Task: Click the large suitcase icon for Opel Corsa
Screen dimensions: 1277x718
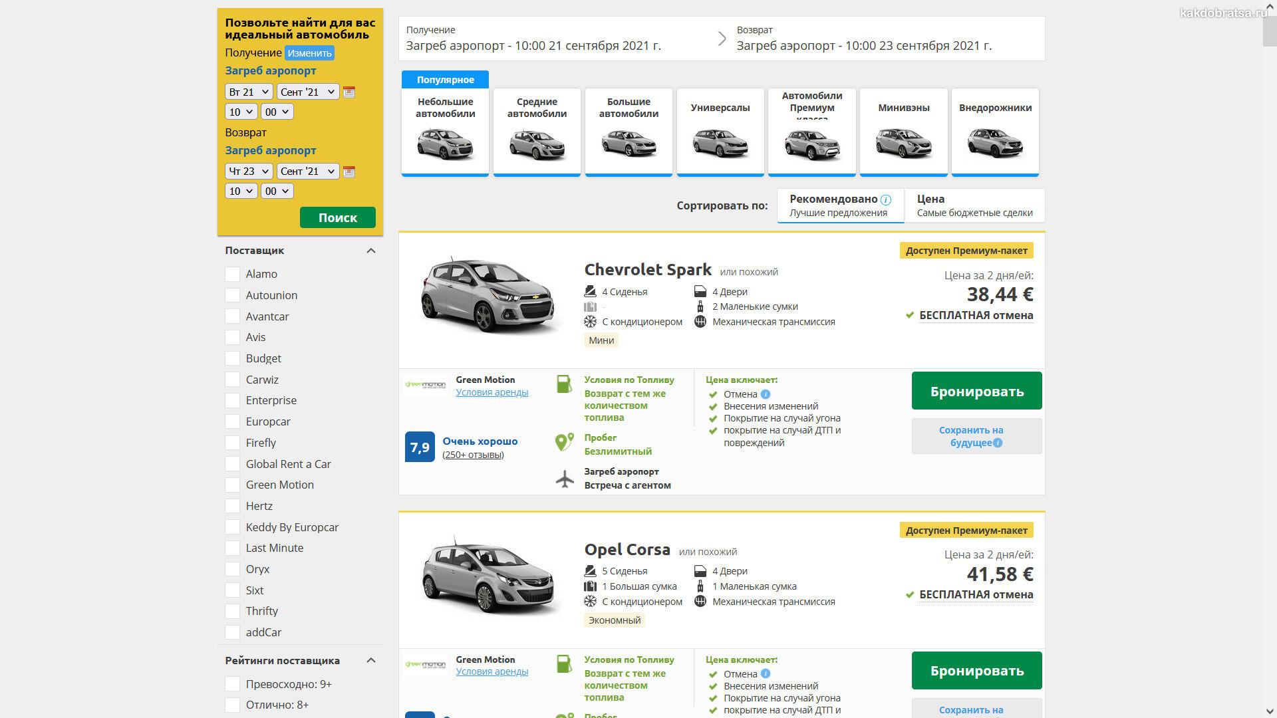Action: pyautogui.click(x=590, y=586)
